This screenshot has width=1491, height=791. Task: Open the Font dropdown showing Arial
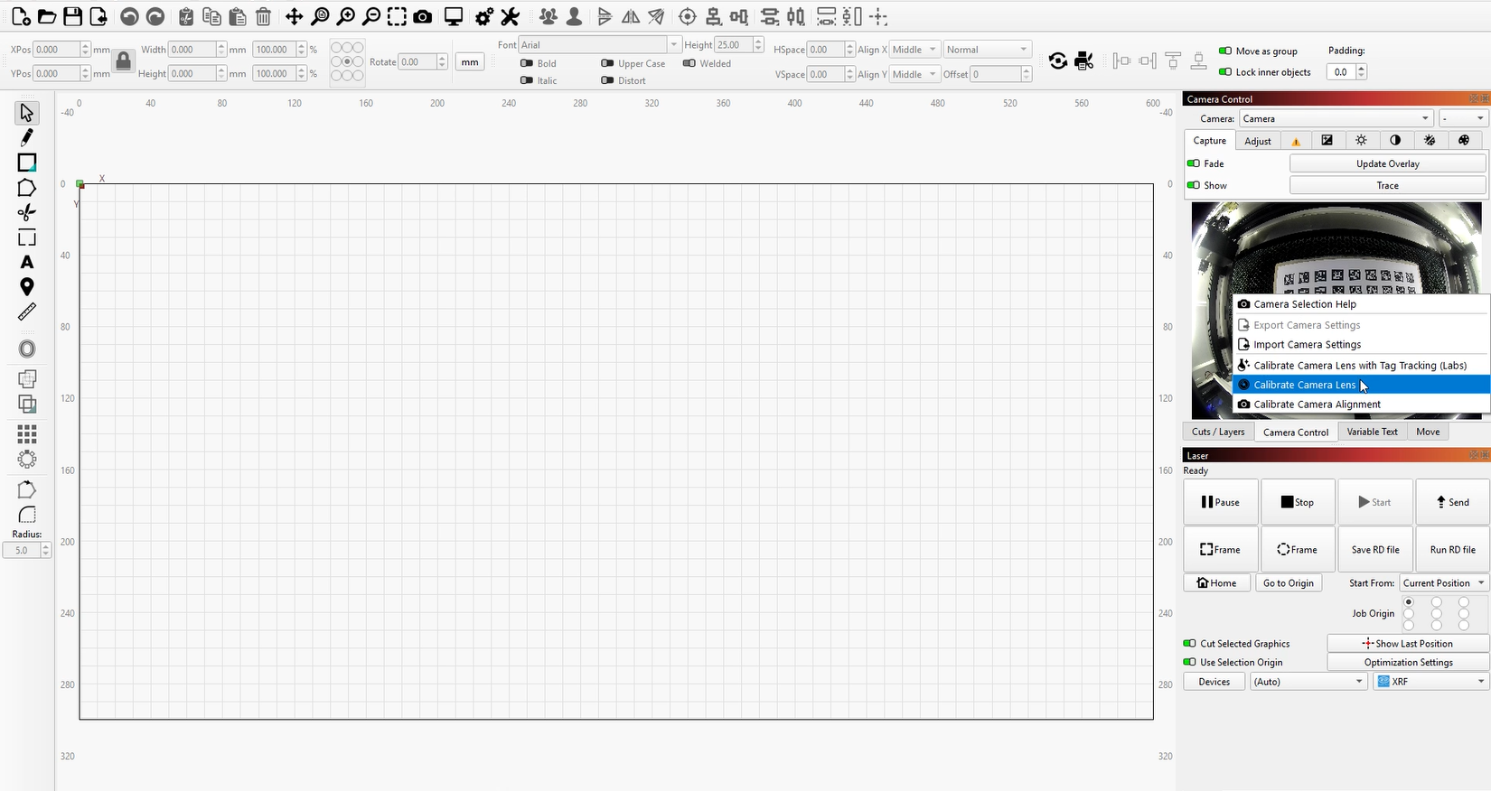tap(598, 45)
